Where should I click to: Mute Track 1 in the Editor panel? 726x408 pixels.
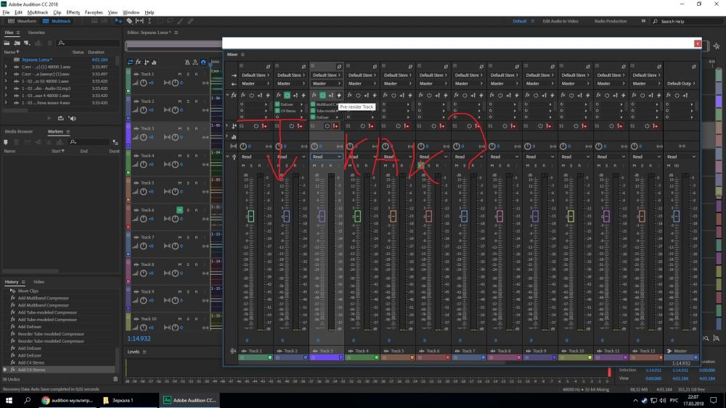179,74
